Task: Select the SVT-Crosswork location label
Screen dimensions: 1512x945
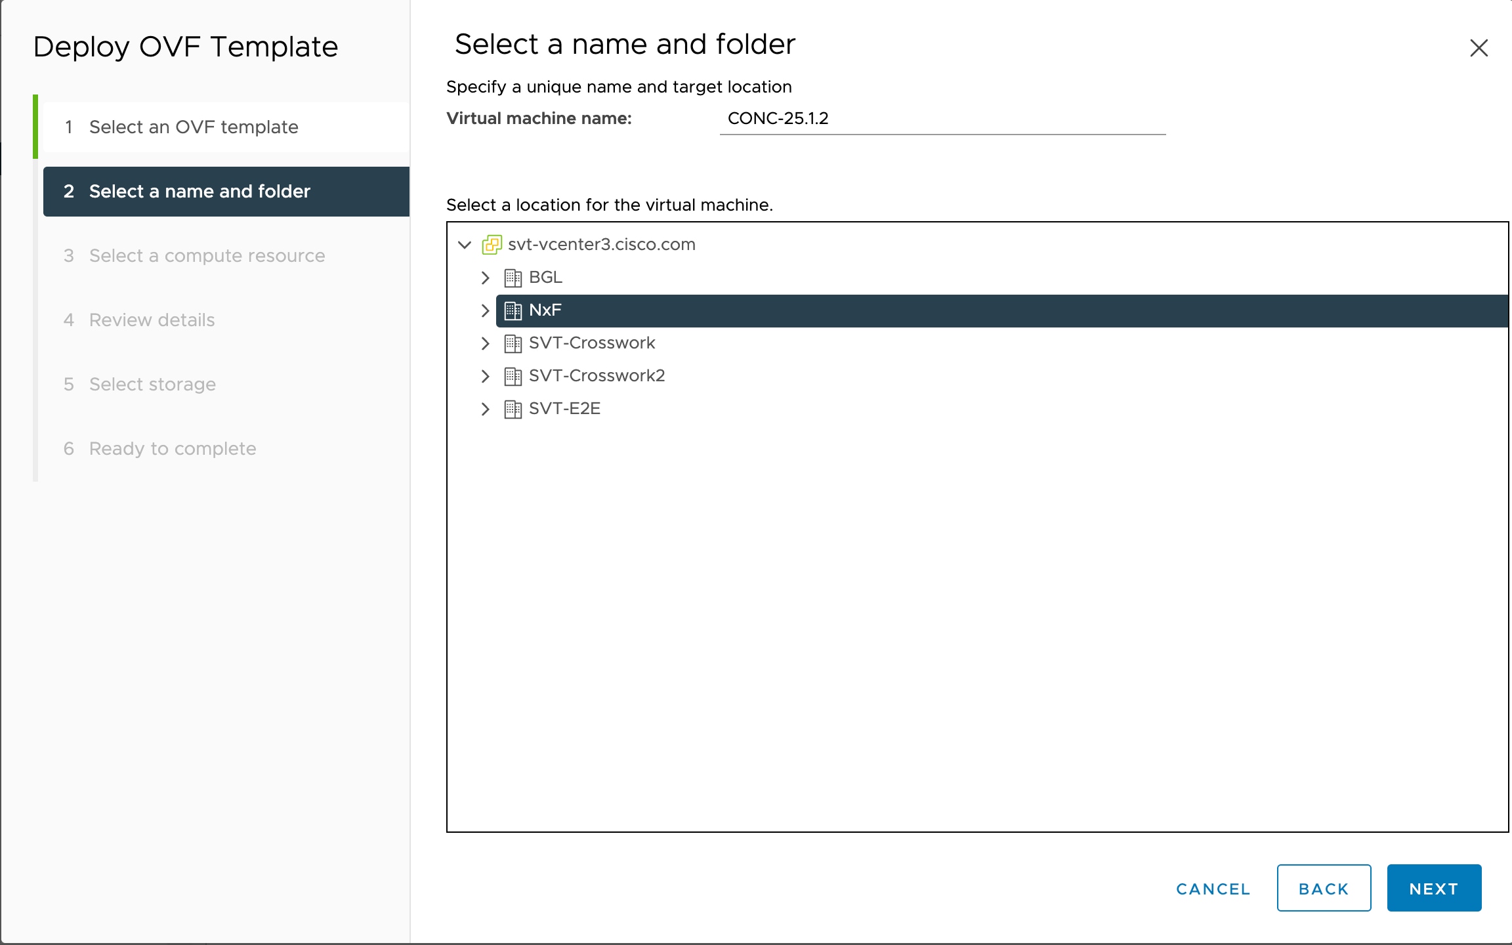Action: [x=592, y=343]
